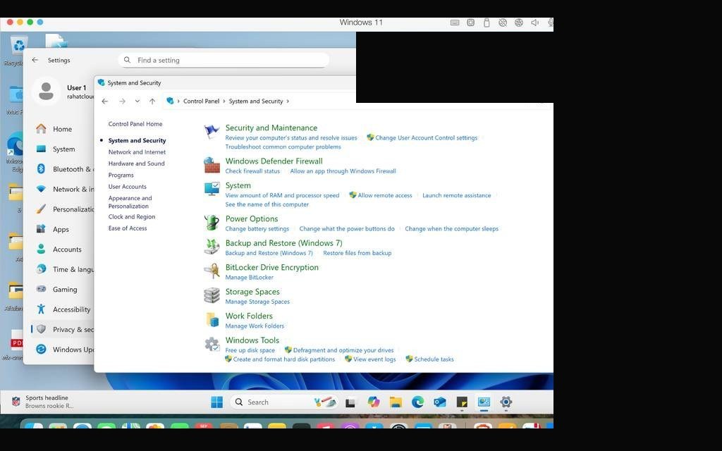Click Schedule tasks link
The width and height of the screenshot is (722, 451).
[x=434, y=359]
